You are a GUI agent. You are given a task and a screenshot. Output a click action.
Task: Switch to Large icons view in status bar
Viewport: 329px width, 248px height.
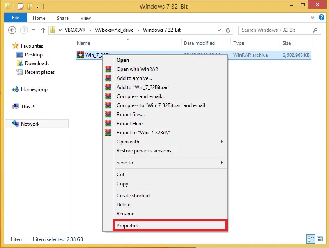point(320,239)
